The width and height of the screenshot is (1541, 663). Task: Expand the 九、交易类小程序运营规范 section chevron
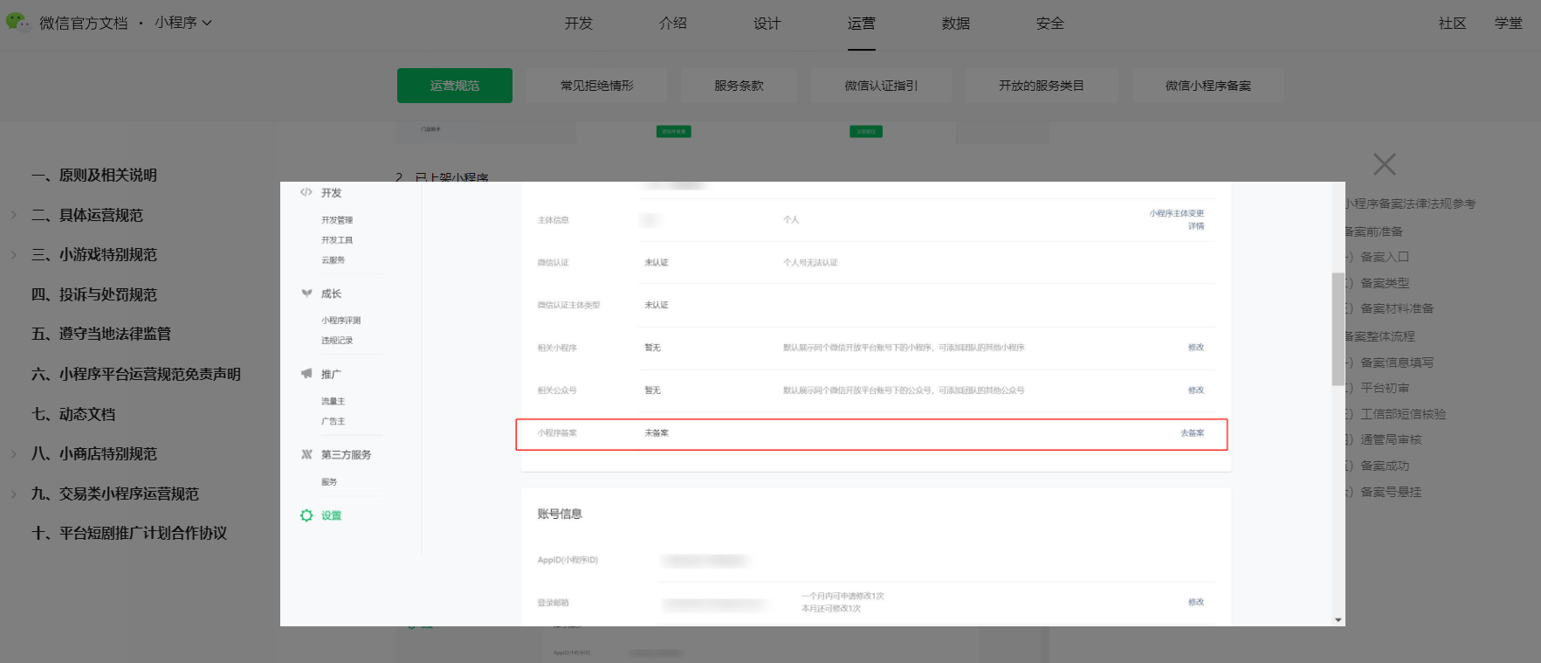14,494
